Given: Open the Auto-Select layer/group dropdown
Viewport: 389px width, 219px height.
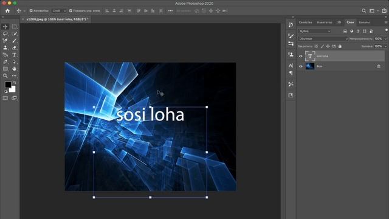Looking at the screenshot, I should coord(59,11).
